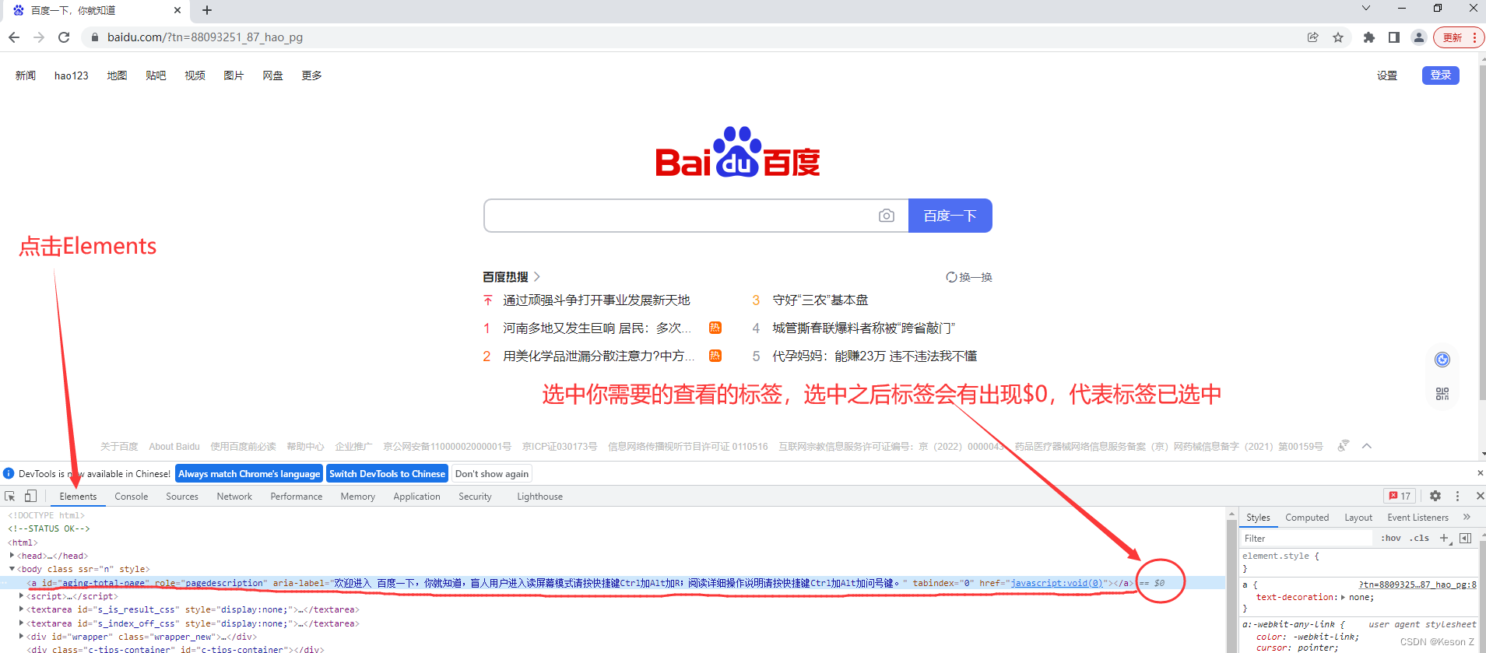
Task: Open hot search 守好"三农"基本盘
Action: click(820, 300)
